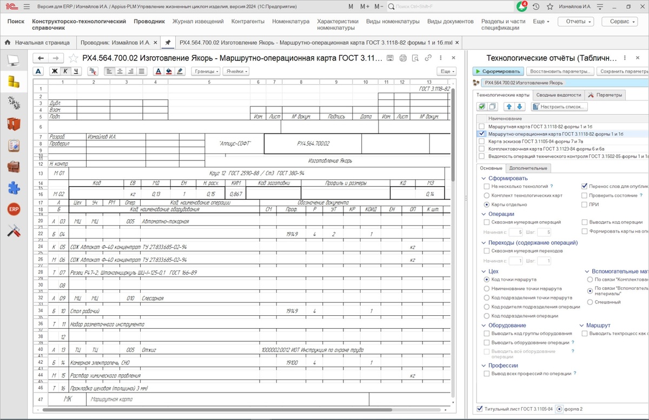Check all cards in the list
Screen dimensions: 649x420
tap(482, 107)
